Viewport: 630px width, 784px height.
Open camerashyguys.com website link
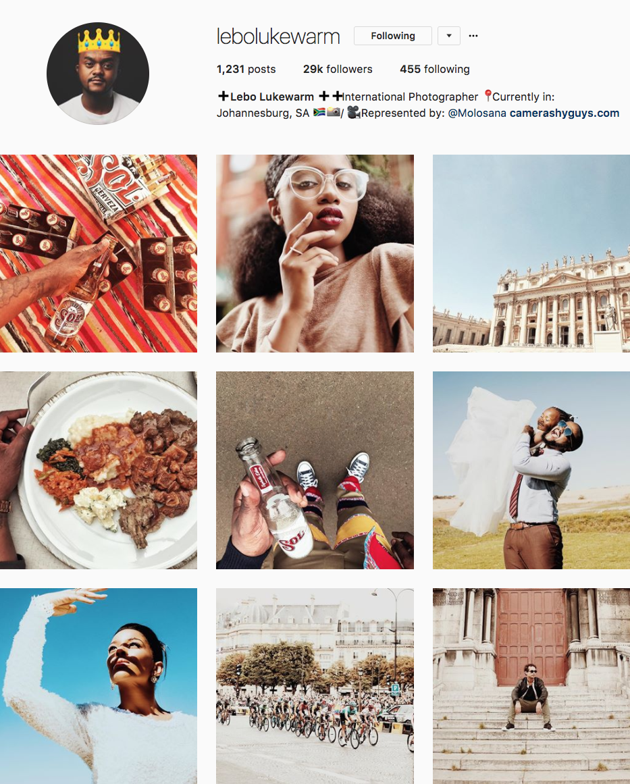point(565,113)
